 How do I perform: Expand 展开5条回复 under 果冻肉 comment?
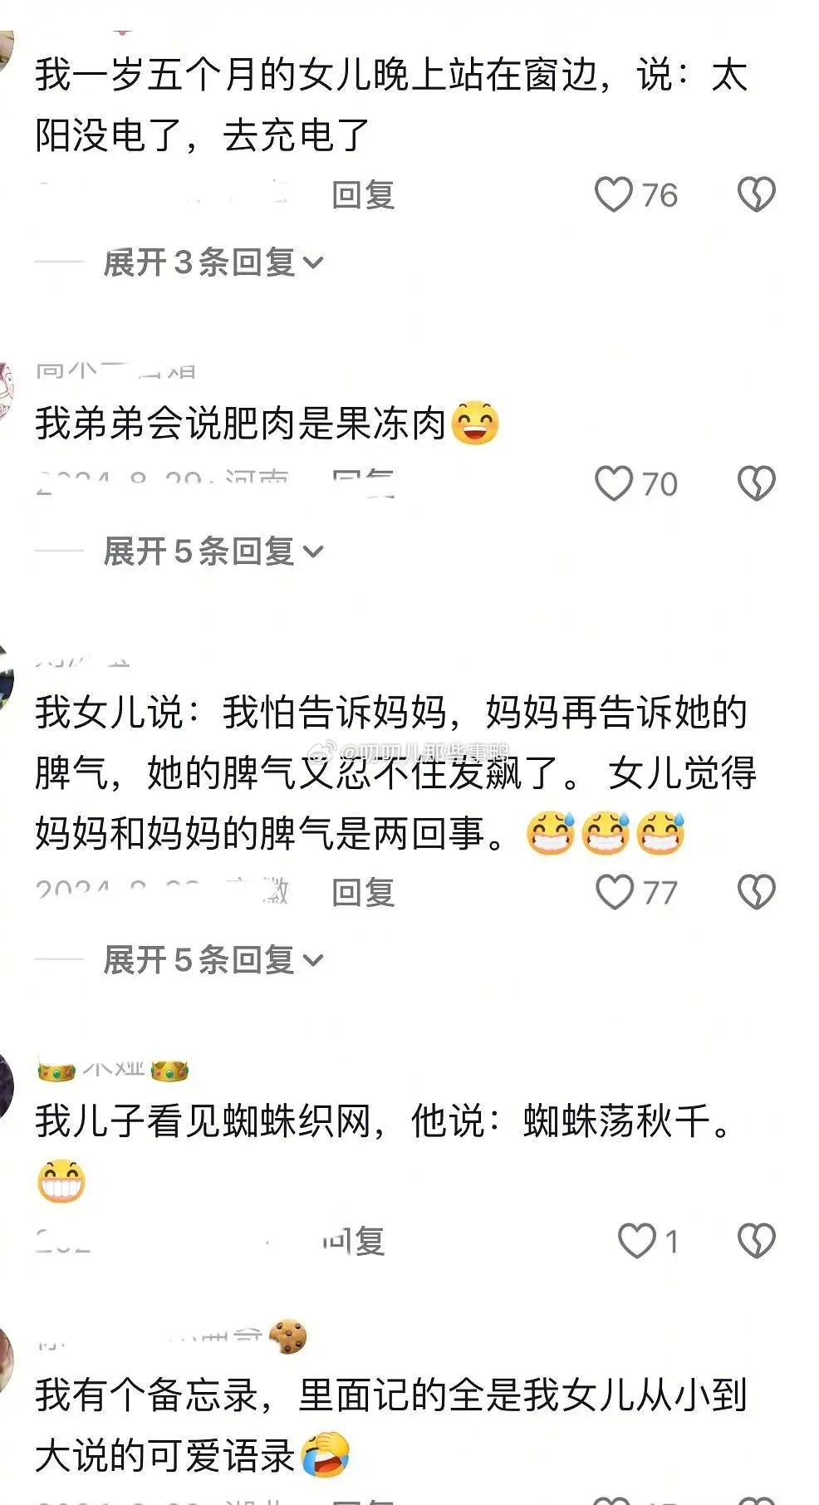tap(213, 552)
